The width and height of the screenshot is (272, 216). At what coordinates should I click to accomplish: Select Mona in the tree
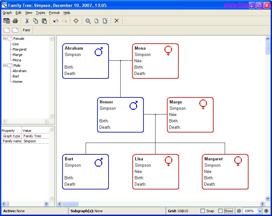pos(17,60)
